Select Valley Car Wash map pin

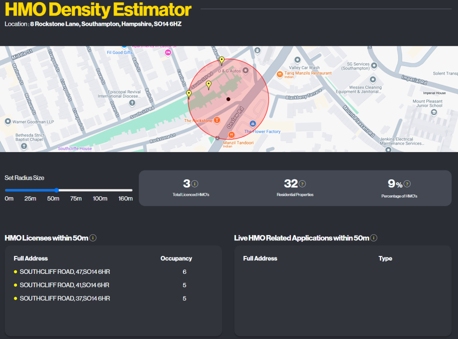(x=297, y=60)
